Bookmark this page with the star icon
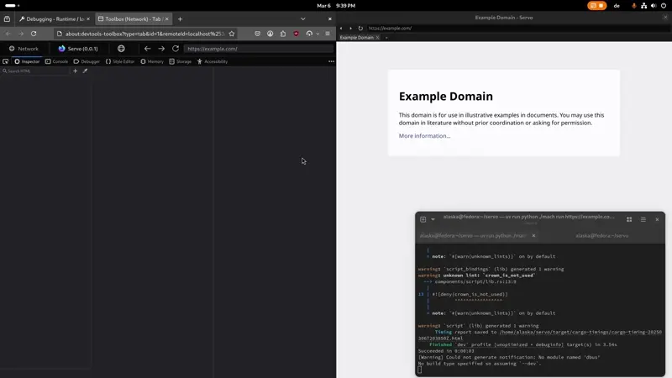The image size is (672, 378). (232, 34)
